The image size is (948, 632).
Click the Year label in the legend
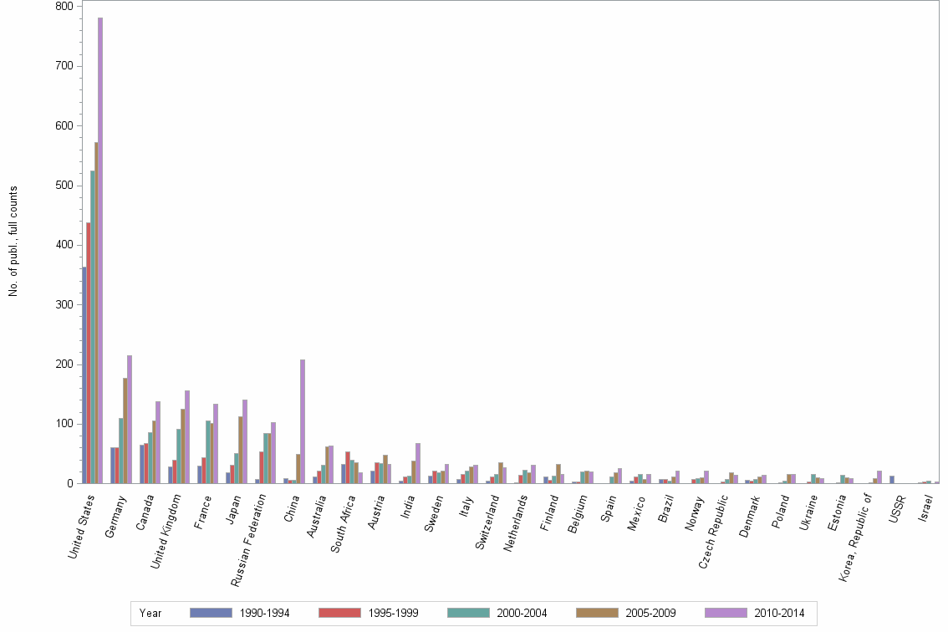(150, 613)
